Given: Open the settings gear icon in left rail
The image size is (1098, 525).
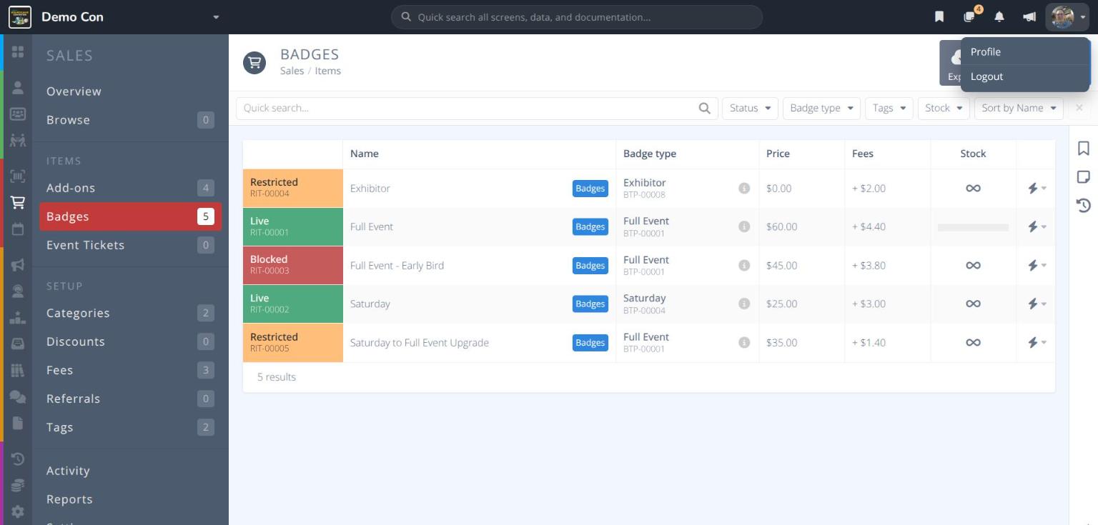Looking at the screenshot, I should (18, 512).
